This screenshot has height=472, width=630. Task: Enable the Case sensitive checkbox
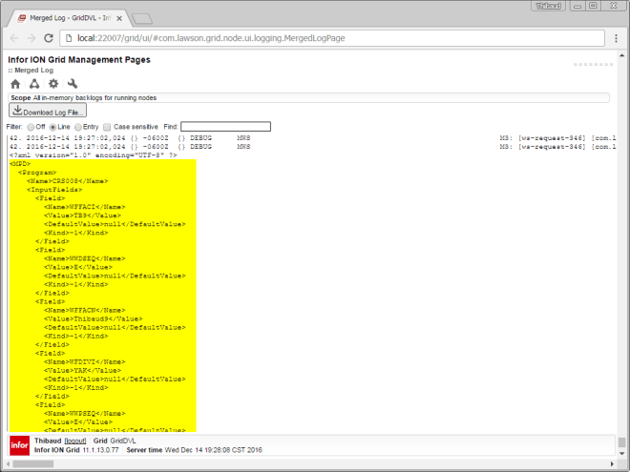pos(108,127)
